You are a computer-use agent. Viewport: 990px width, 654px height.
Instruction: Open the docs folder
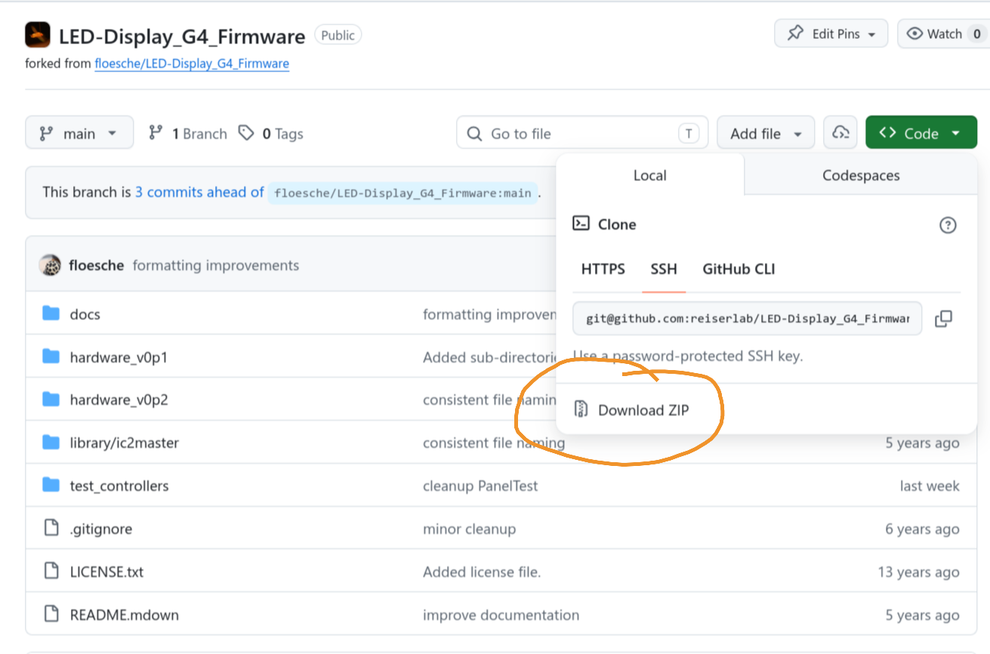pyautogui.click(x=85, y=314)
